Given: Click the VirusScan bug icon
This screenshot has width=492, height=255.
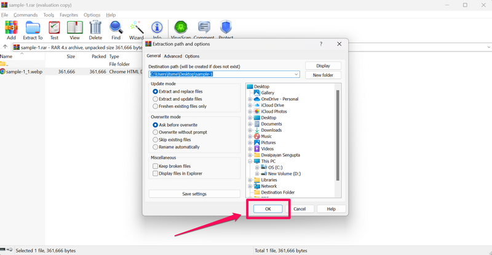Looking at the screenshot, I should coord(181,28).
